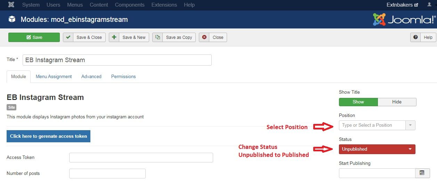Click the red Close X icon
This screenshot has height=185, width=437.
pyautogui.click(x=204, y=37)
